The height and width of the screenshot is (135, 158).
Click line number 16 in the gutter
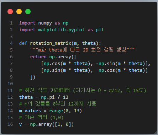10,124
